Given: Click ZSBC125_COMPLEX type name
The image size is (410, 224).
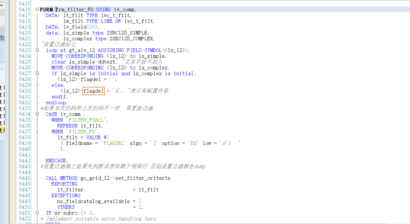Looking at the screenshot, I should [x=132, y=38].
